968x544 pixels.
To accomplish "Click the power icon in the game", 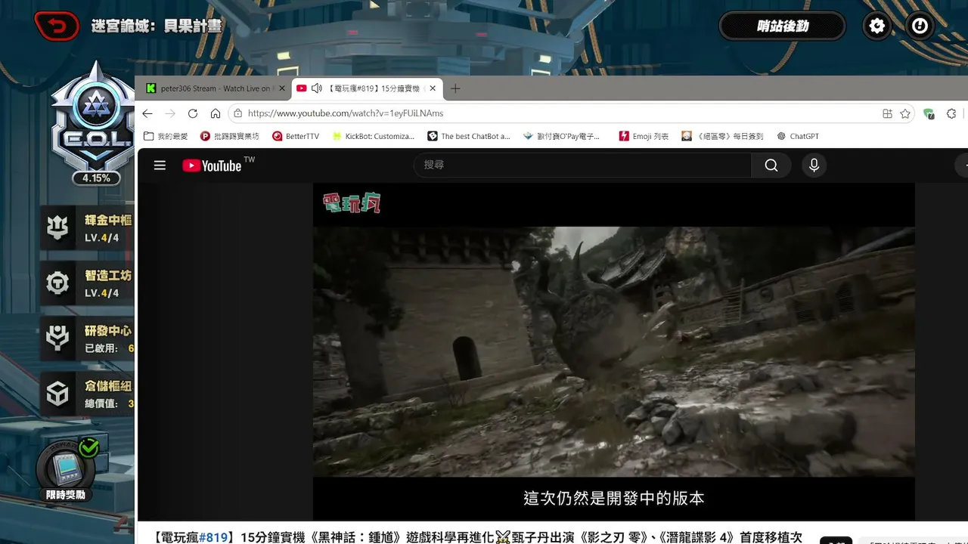I will point(920,26).
